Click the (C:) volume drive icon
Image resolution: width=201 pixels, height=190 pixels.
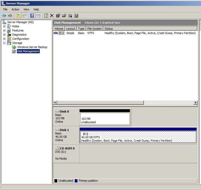pos(56,33)
